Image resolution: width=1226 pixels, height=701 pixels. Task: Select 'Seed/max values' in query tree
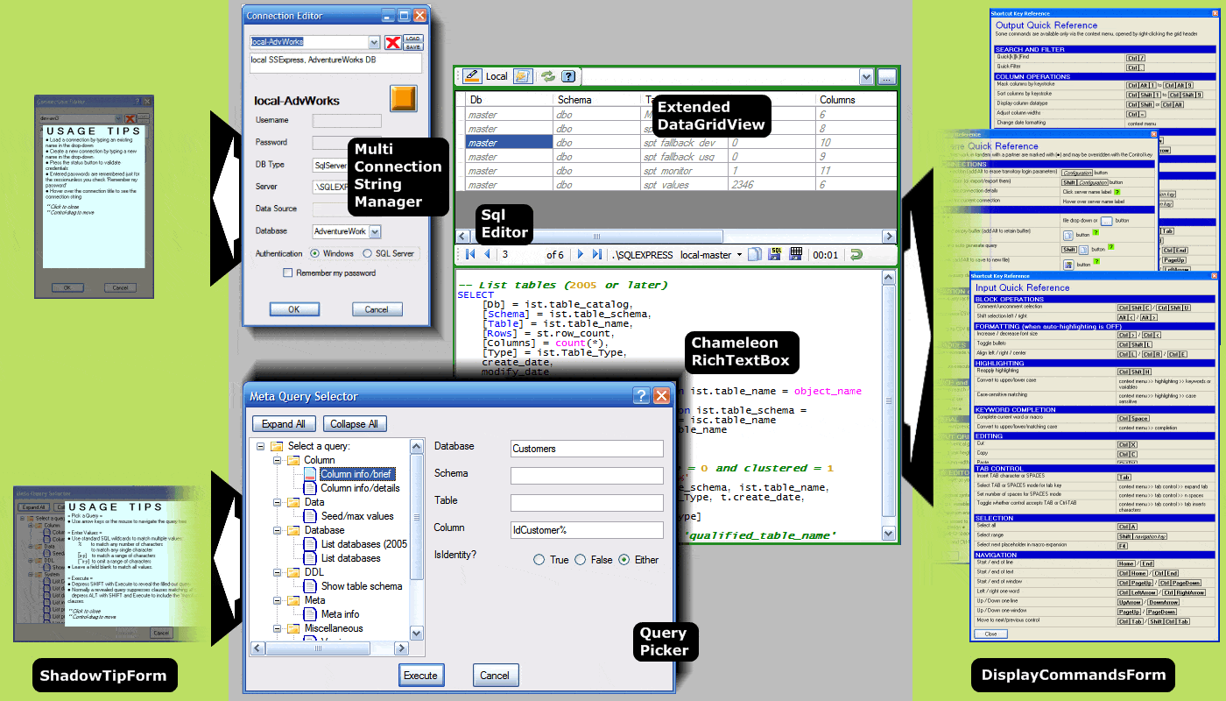pos(357,516)
